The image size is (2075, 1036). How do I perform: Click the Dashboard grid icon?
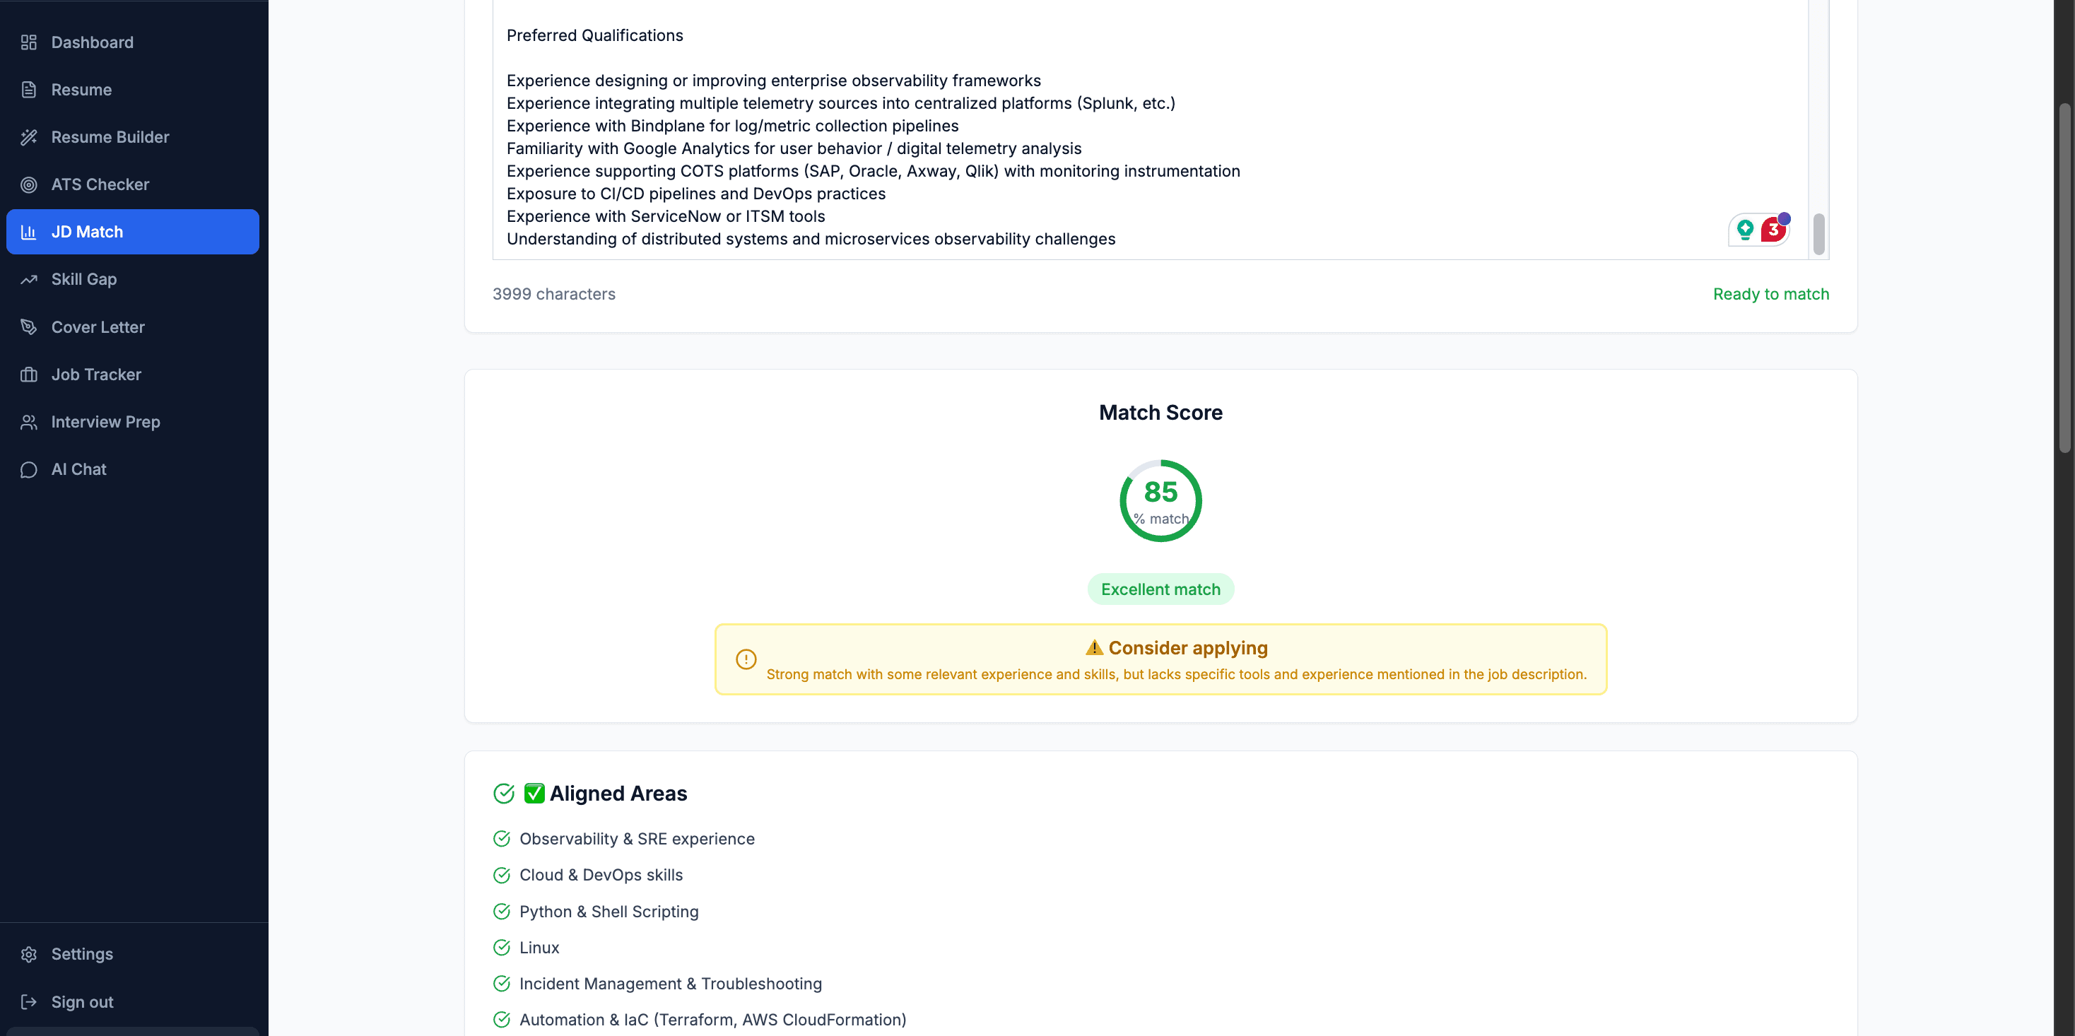click(x=29, y=42)
